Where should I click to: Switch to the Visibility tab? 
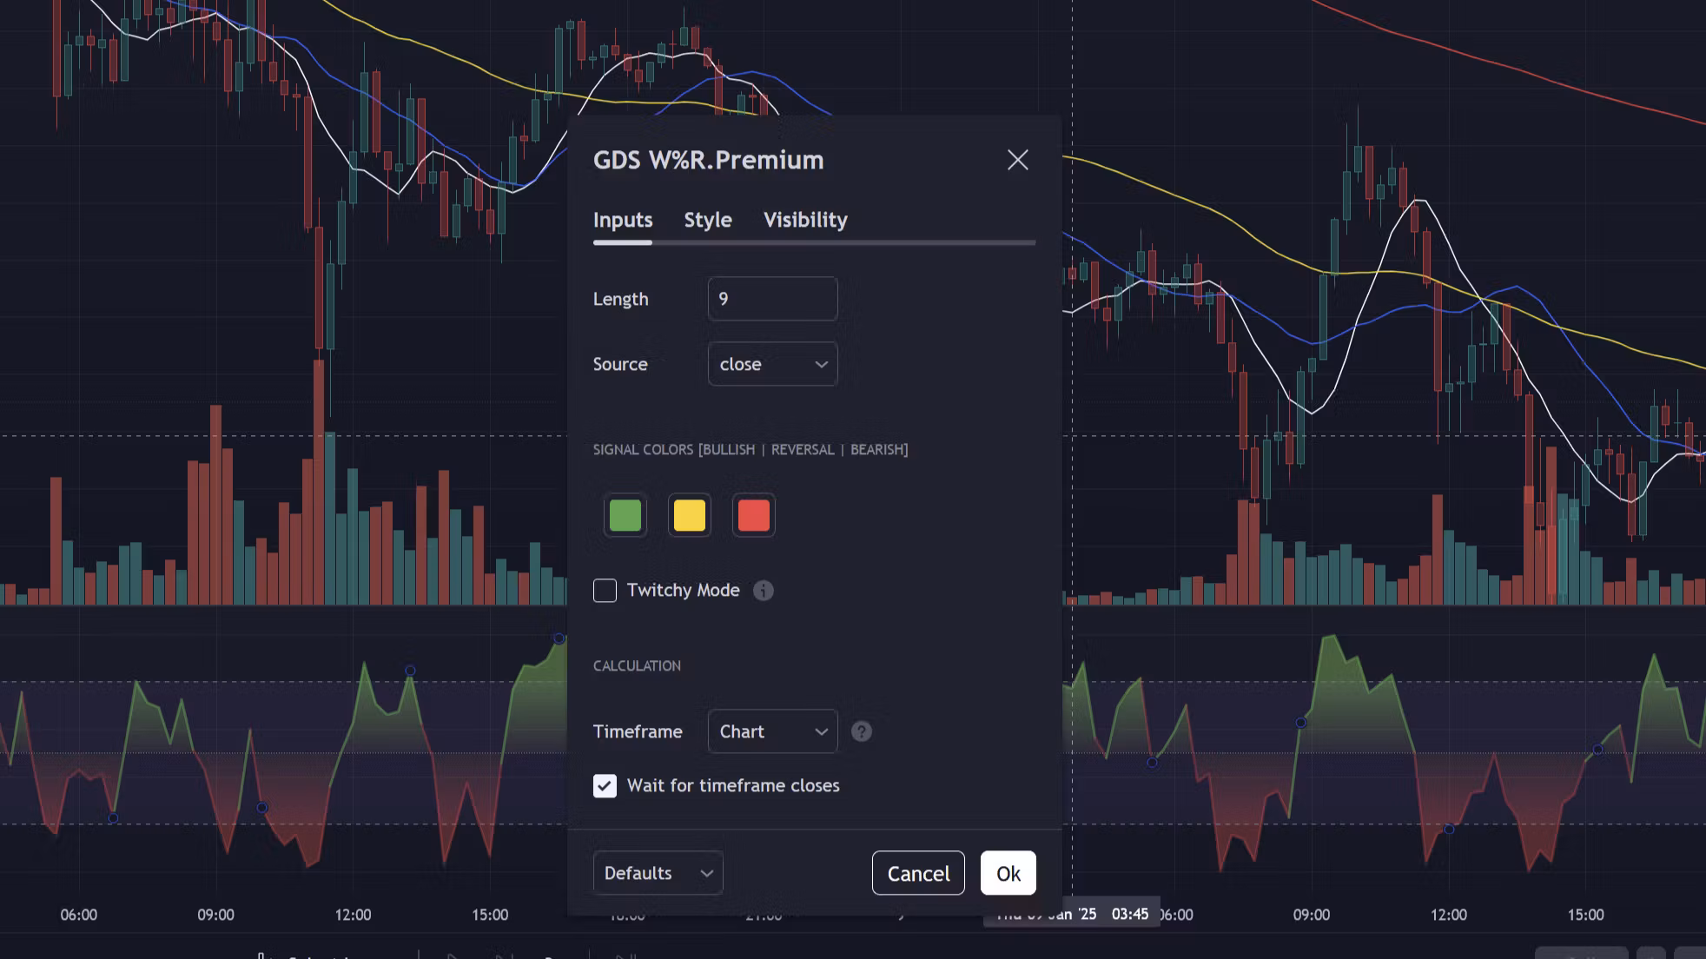click(x=804, y=220)
